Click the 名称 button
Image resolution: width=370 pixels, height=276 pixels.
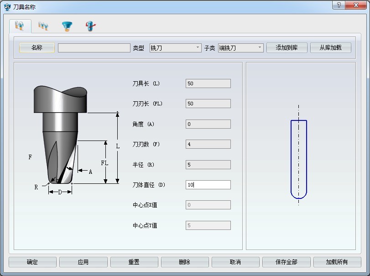click(37, 47)
